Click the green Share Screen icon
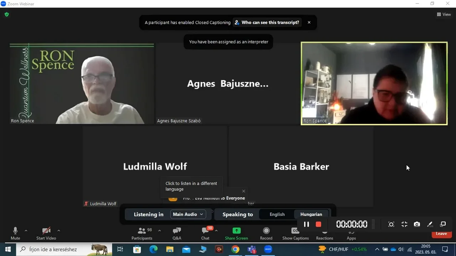 click(236, 231)
